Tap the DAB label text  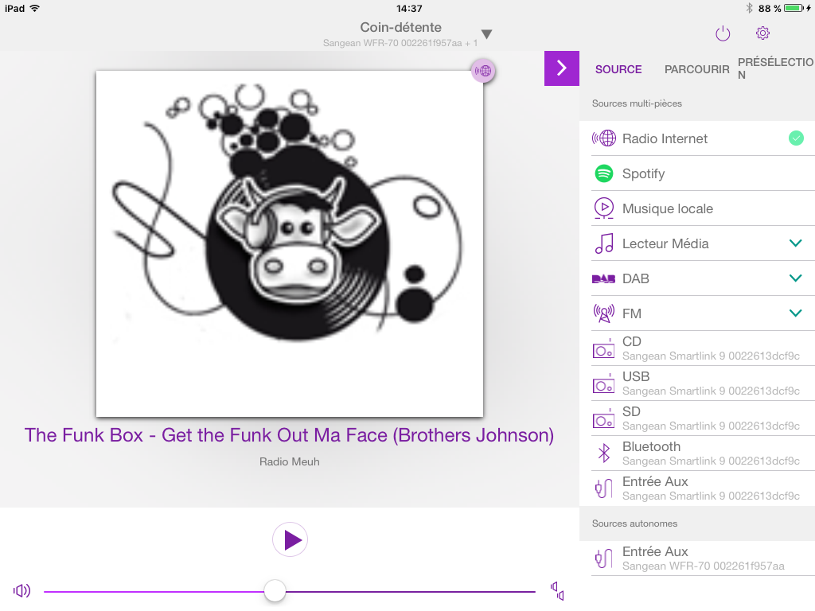[636, 278]
